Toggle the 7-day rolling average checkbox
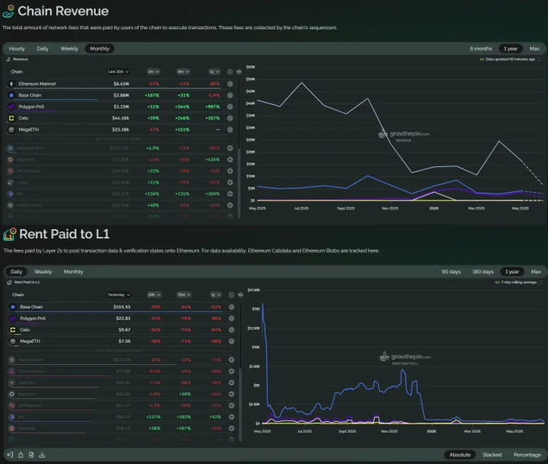 coord(541,282)
